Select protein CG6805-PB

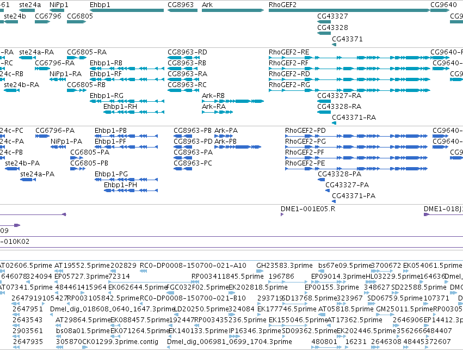[78, 169]
